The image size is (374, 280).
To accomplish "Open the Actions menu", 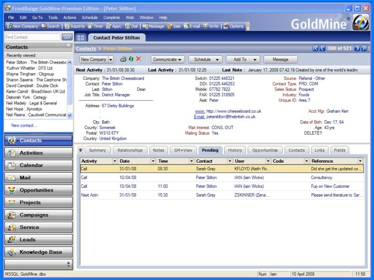I will (x=70, y=17).
